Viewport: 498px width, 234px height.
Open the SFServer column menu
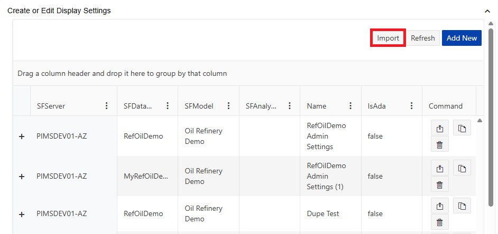(106, 106)
